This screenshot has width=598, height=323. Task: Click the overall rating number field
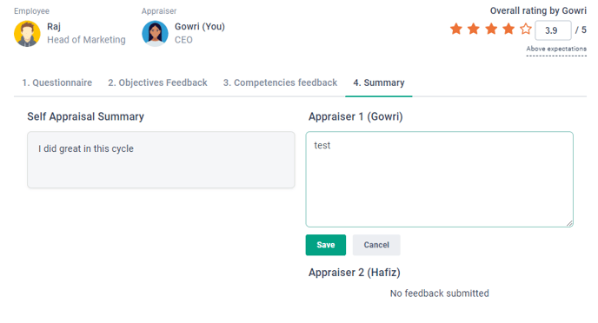click(553, 30)
